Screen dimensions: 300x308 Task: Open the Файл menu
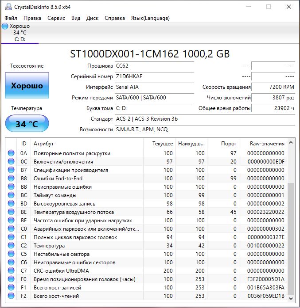[11, 18]
